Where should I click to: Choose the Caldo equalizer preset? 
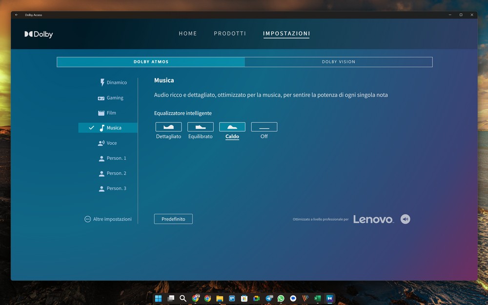click(232, 127)
